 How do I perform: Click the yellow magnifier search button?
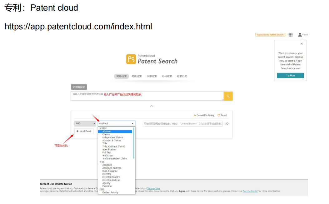[228, 96]
